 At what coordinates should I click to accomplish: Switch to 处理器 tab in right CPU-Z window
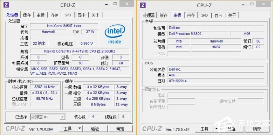coord(149,15)
